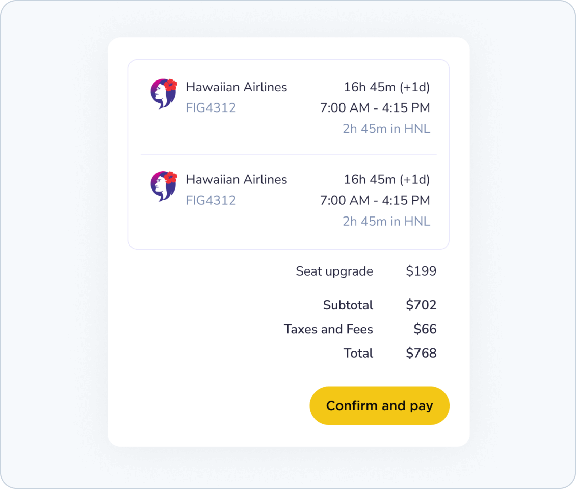Image resolution: width=576 pixels, height=489 pixels.
Task: Select the second flight's Hawaiian Airlines name
Action: pos(236,179)
